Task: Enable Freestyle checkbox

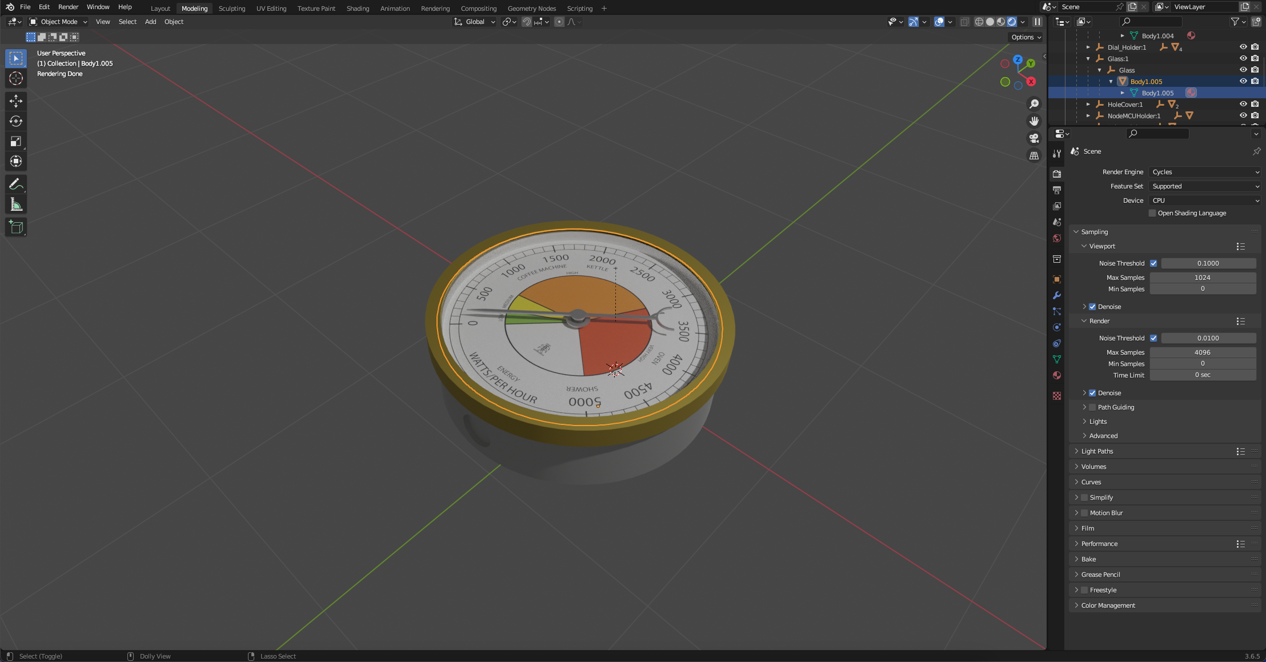Action: (x=1084, y=590)
